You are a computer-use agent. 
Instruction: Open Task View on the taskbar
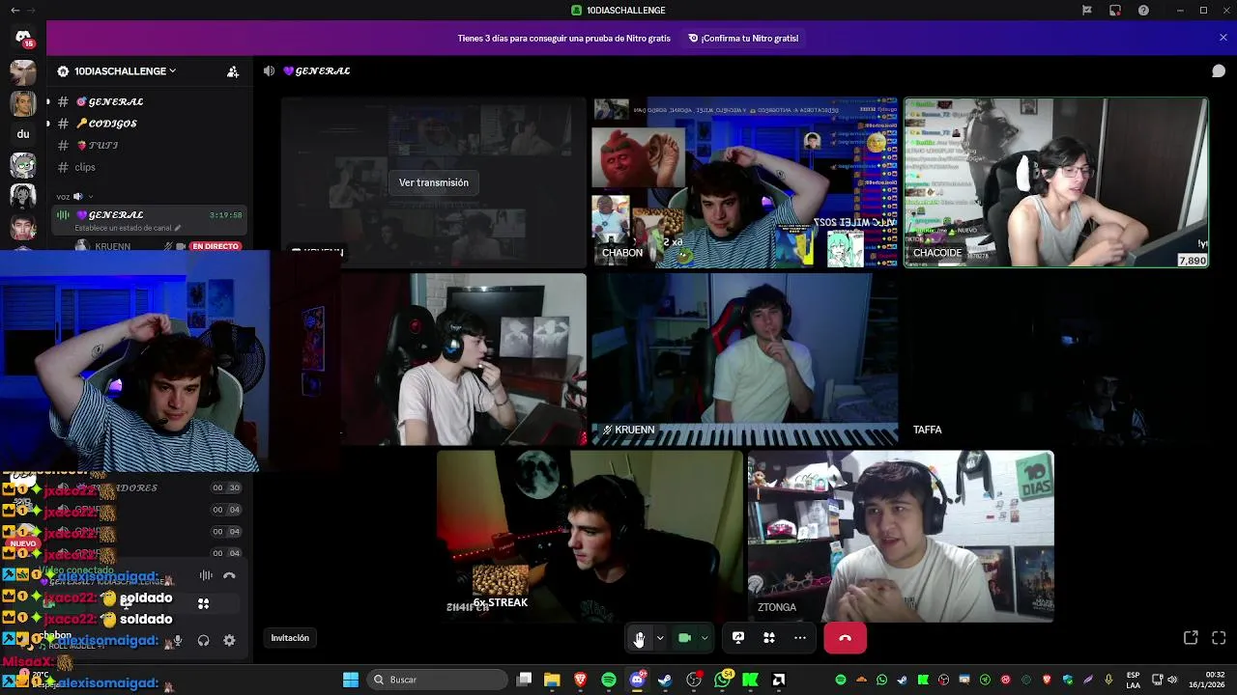pos(524,680)
